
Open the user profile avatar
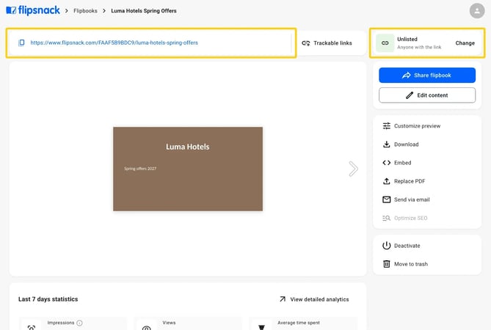477,11
